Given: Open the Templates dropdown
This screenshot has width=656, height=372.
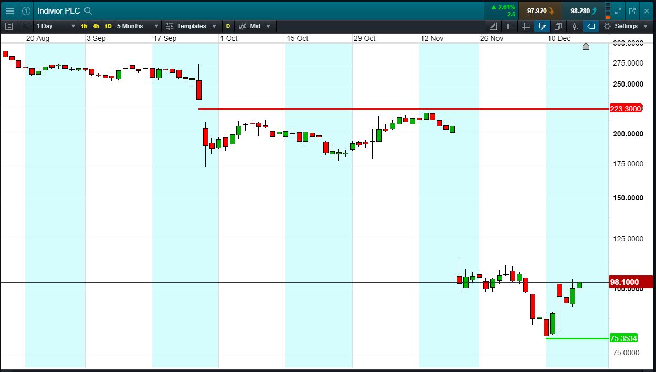Looking at the screenshot, I should [192, 26].
